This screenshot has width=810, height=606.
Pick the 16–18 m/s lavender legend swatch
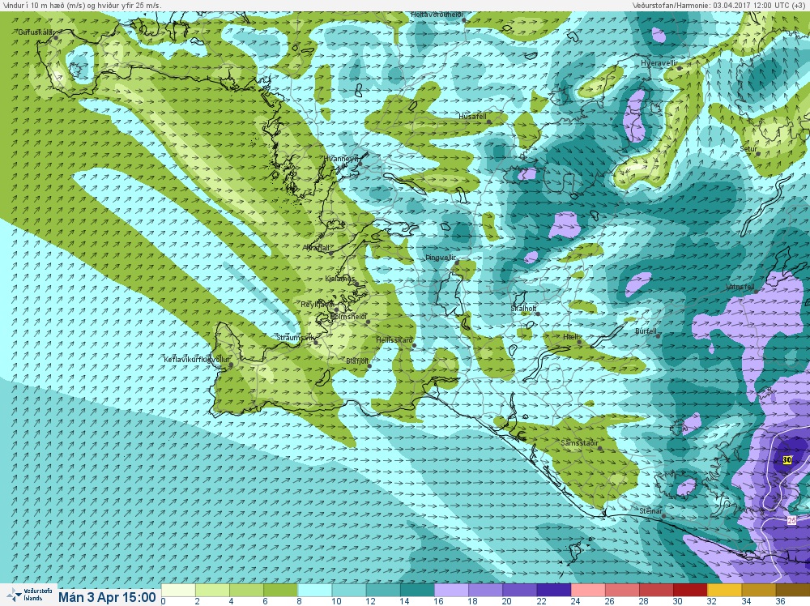[451, 590]
